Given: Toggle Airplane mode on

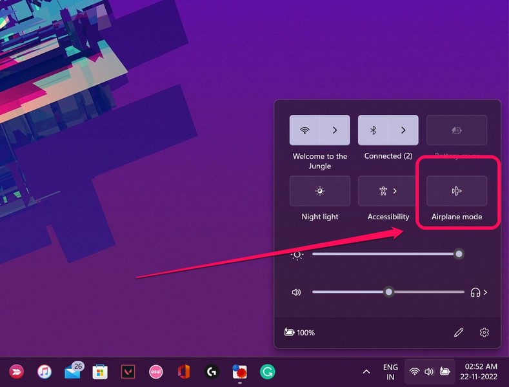Looking at the screenshot, I should pos(457,191).
